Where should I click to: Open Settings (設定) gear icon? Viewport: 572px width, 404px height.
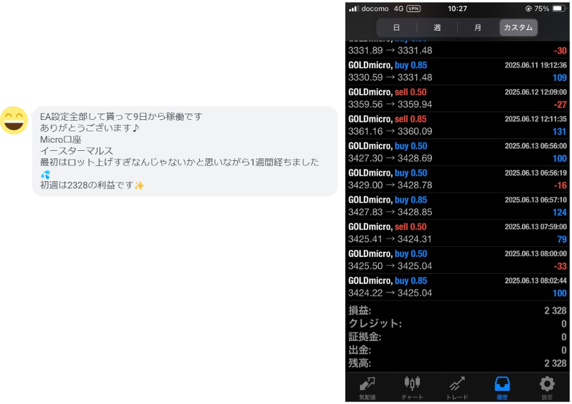(547, 384)
